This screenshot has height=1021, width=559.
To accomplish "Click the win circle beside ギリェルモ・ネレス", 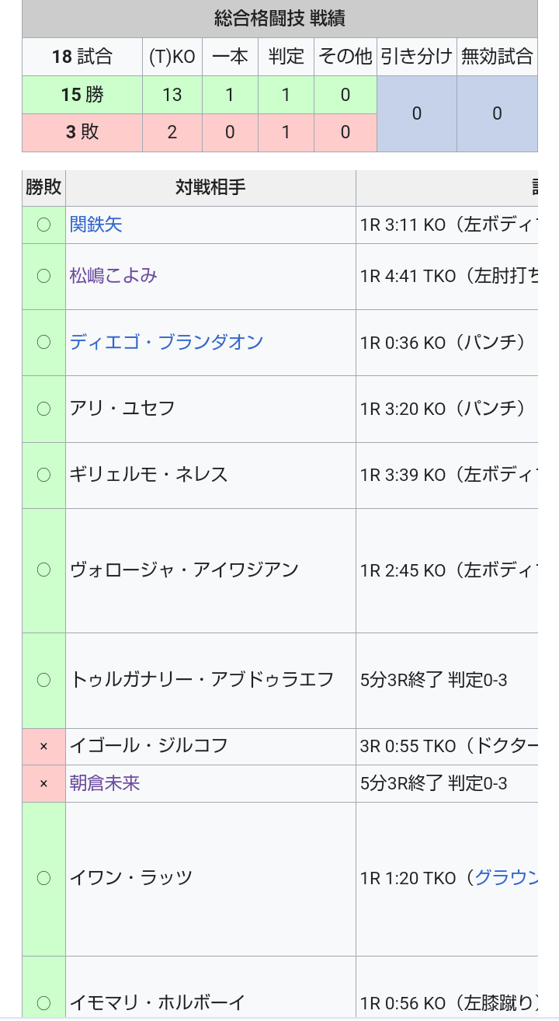I will (43, 475).
